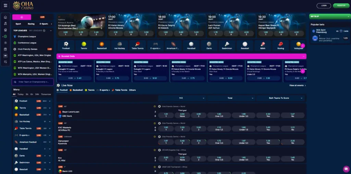
Task: Pick 3.80 home odds for CA Ituzaingo
Action: (65, 33)
